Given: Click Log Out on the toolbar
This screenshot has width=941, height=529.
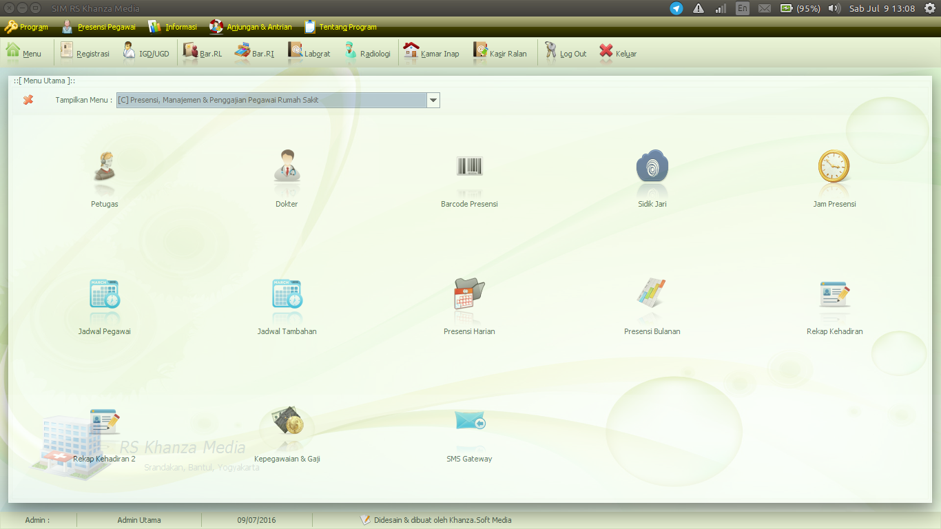Looking at the screenshot, I should [x=565, y=52].
